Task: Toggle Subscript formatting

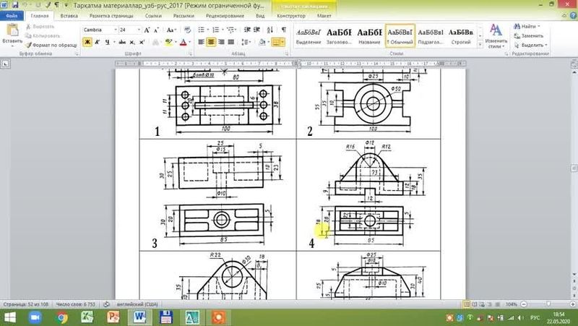Action: coord(132,42)
